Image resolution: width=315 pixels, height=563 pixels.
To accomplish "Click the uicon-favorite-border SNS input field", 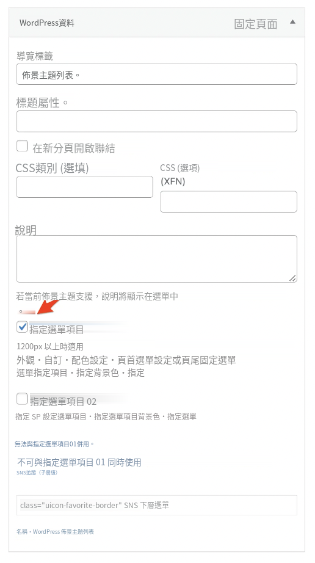I will [x=157, y=505].
